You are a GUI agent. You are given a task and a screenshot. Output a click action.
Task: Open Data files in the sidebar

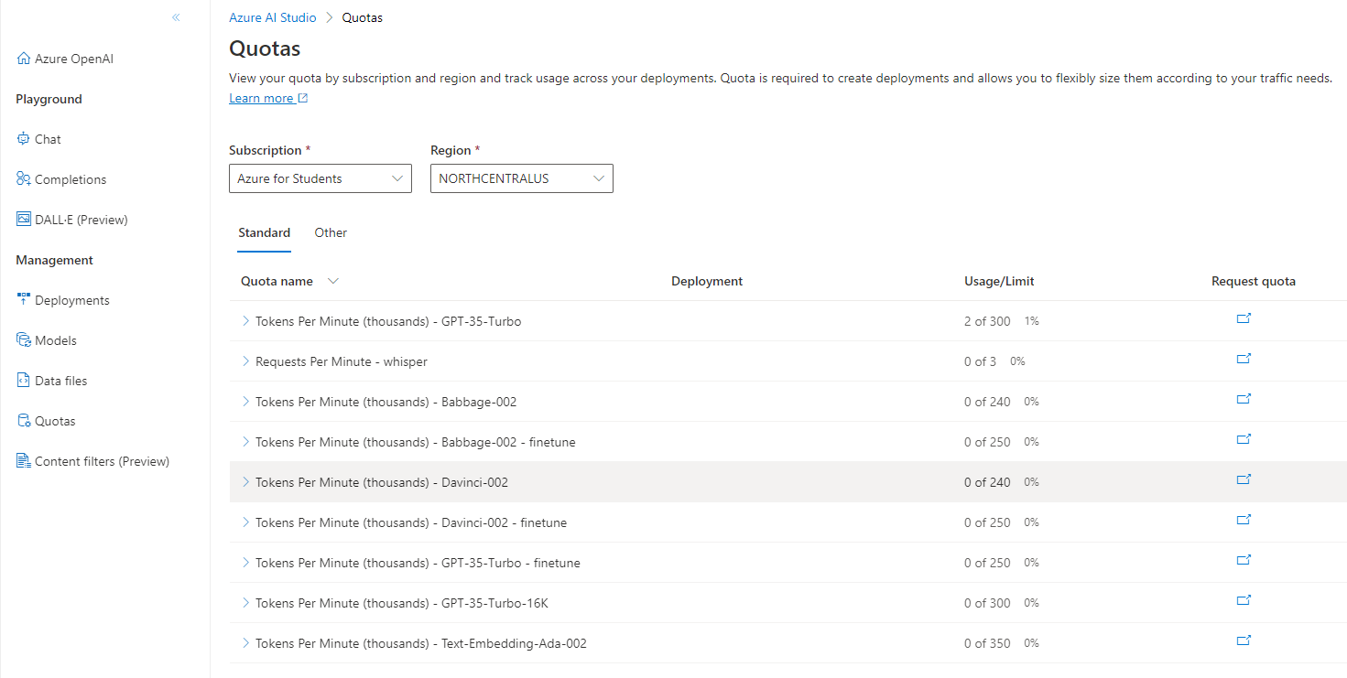pyautogui.click(x=61, y=381)
